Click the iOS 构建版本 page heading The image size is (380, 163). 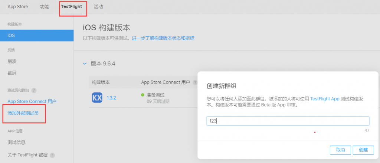[107, 28]
